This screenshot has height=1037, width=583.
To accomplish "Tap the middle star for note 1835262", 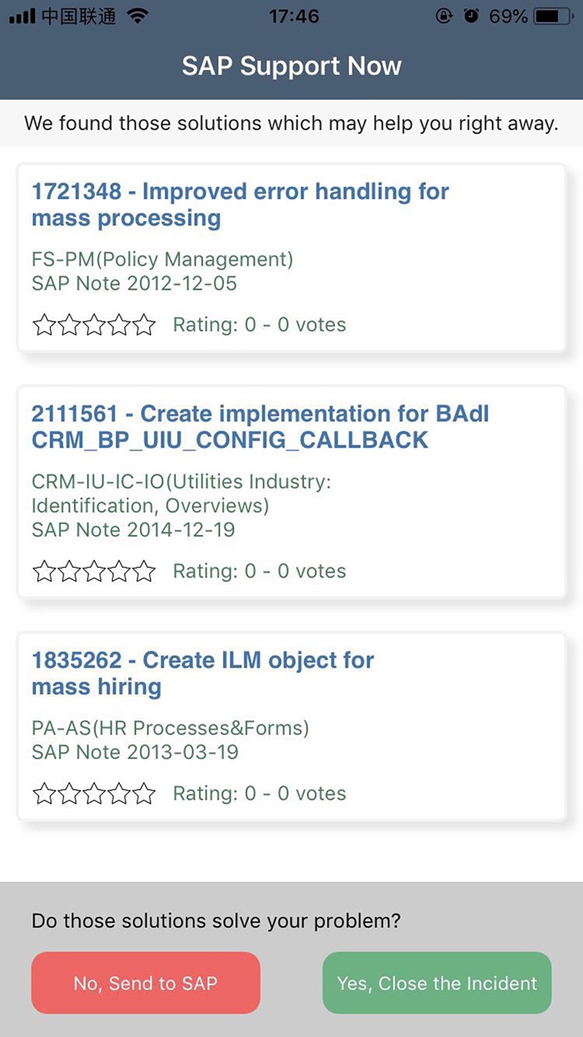I will point(94,793).
